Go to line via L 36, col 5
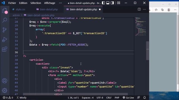The width and height of the screenshot is (179, 100). point(73,97)
